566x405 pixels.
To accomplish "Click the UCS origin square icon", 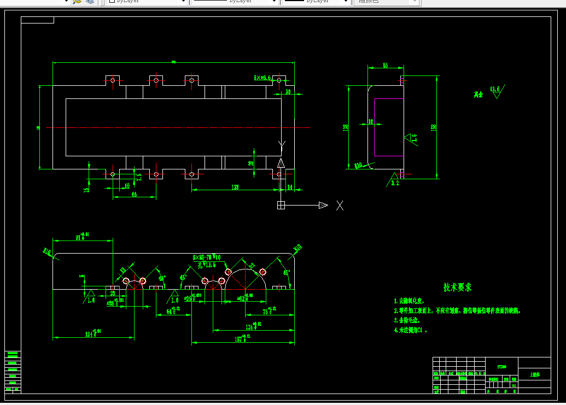I will pos(281,205).
